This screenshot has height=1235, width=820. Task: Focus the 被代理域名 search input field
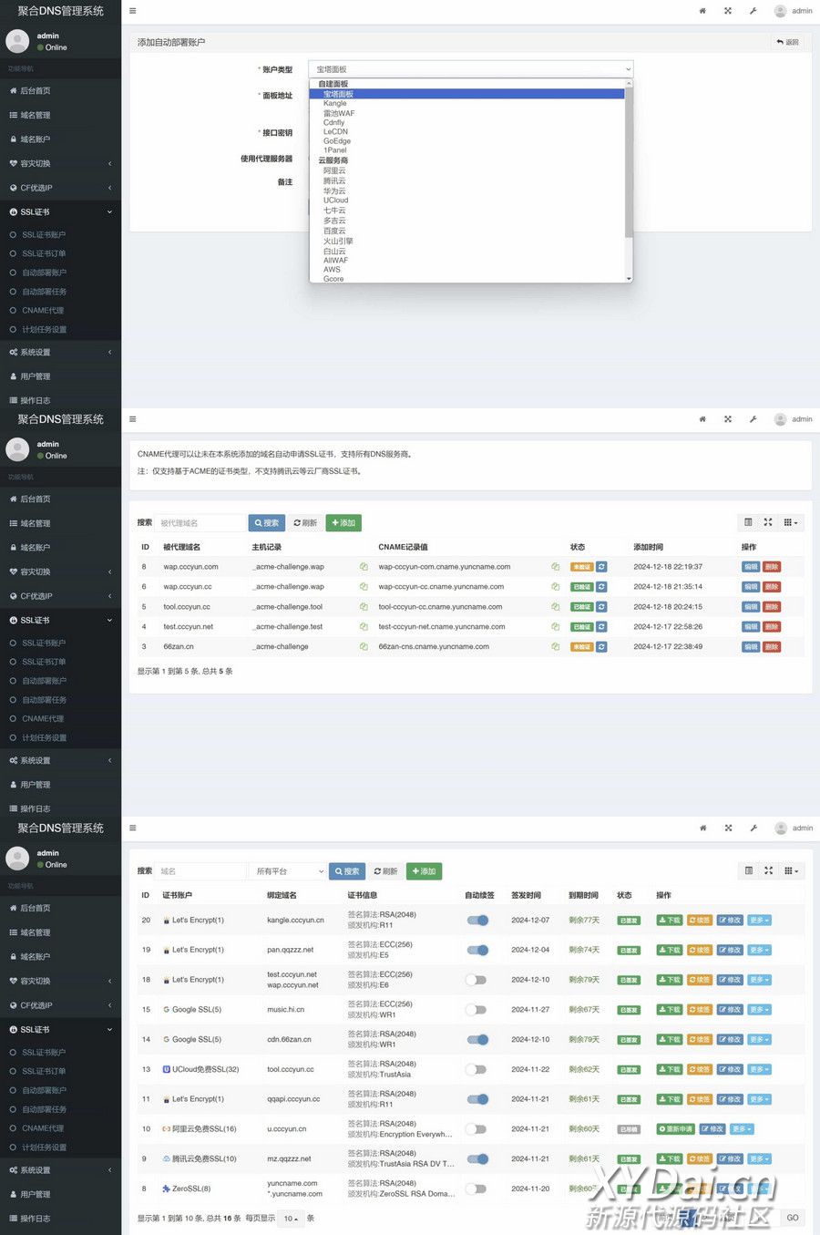[x=200, y=523]
